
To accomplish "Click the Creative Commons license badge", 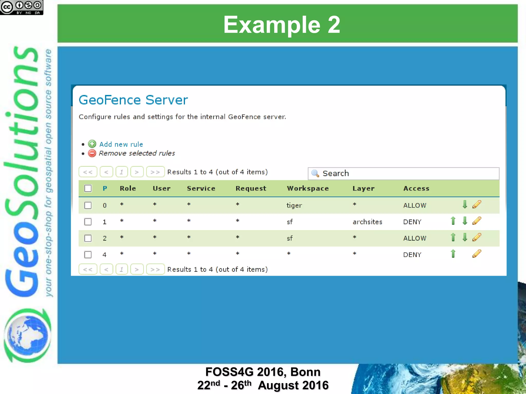I will pyautogui.click(x=22, y=7).
